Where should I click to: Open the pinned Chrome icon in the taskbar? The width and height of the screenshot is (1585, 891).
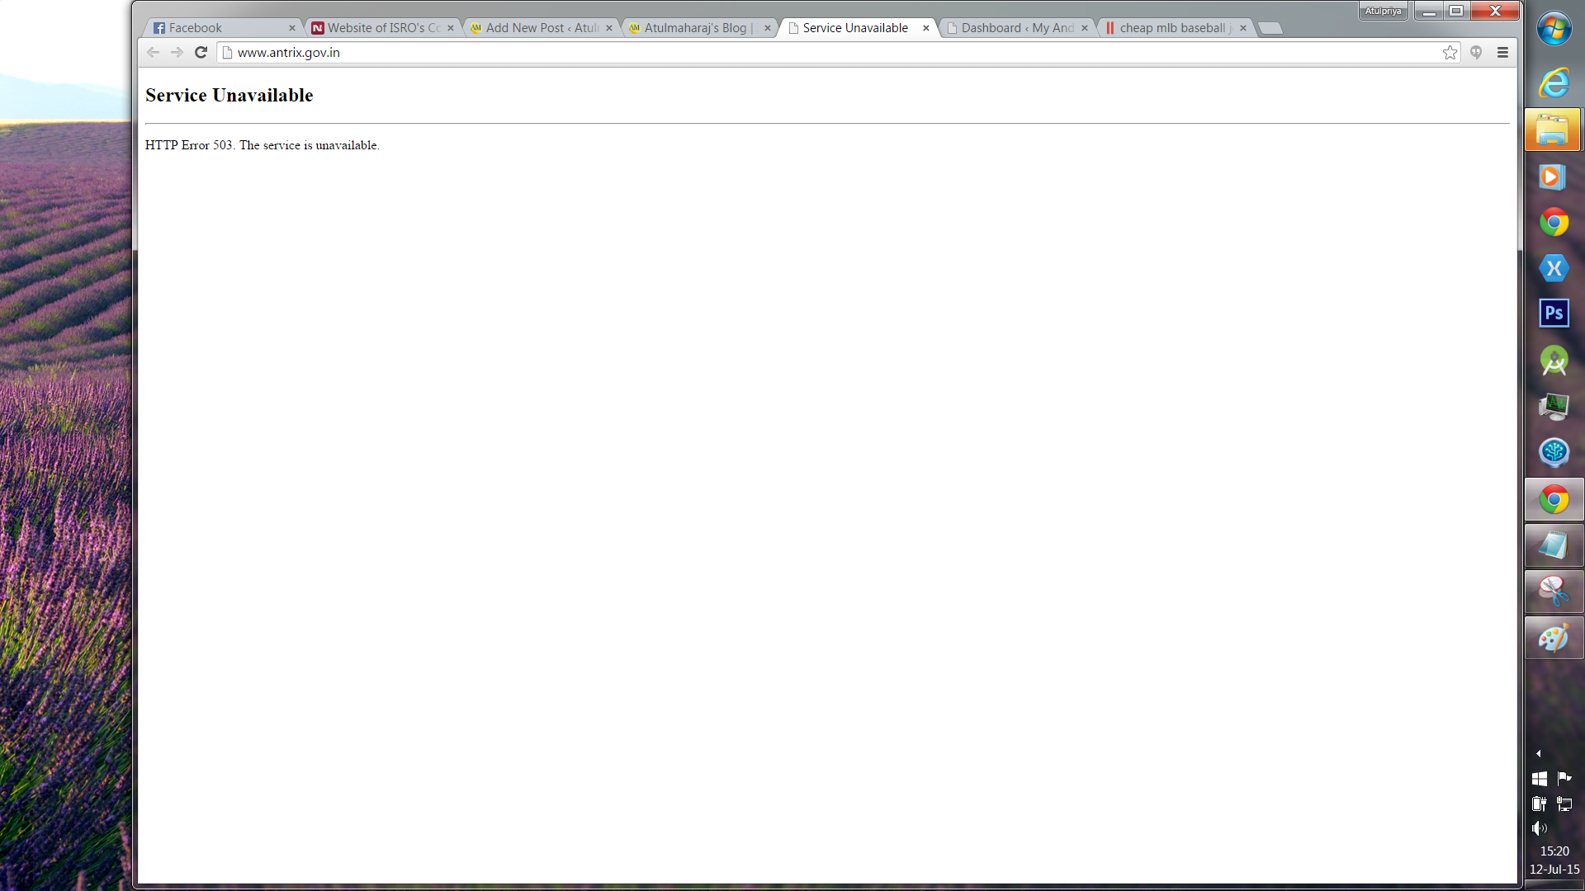click(1554, 223)
